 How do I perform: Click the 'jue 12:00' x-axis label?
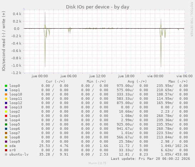click(97, 76)
